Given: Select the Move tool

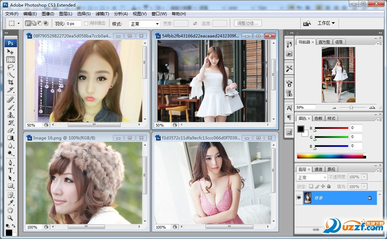Looking at the screenshot, I should (x=10, y=52).
